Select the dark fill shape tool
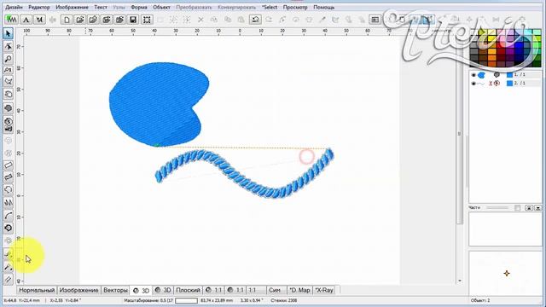Viewport: 546px width, 307px height. (8, 108)
